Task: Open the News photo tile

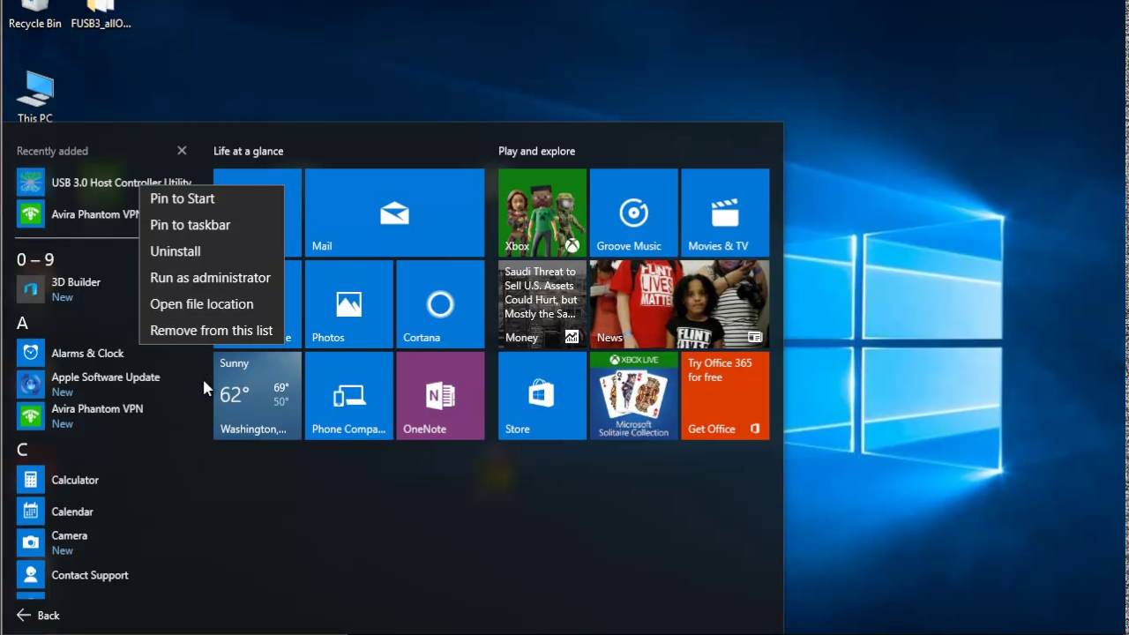Action: pos(679,304)
